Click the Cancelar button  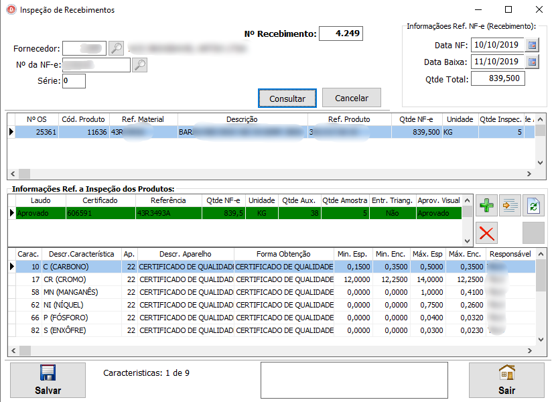coord(351,98)
